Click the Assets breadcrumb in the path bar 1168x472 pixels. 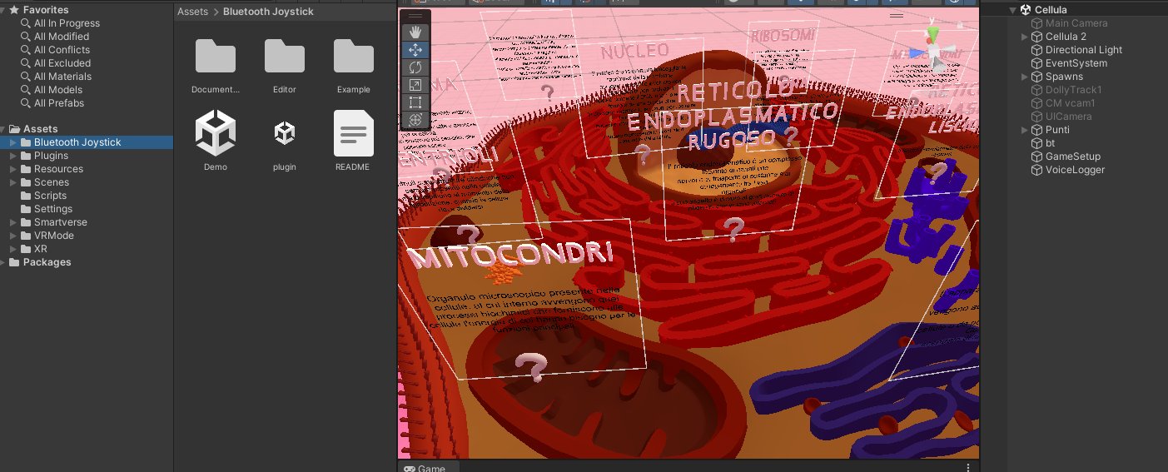coord(192,12)
